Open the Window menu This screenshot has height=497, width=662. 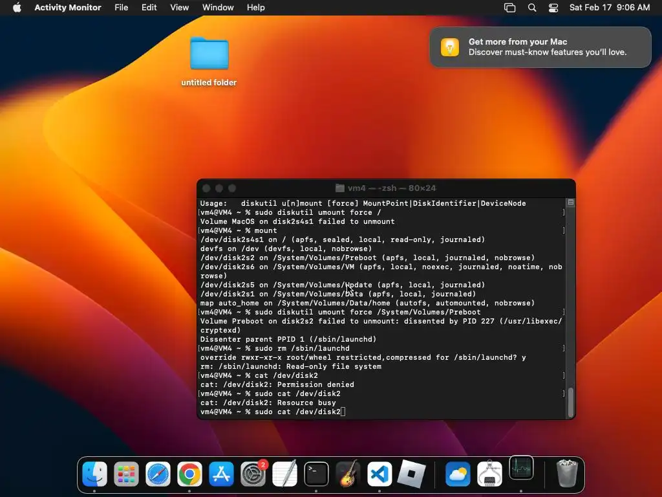pyautogui.click(x=218, y=7)
